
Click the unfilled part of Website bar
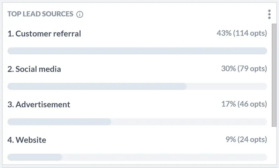pyautogui.click(x=164, y=157)
